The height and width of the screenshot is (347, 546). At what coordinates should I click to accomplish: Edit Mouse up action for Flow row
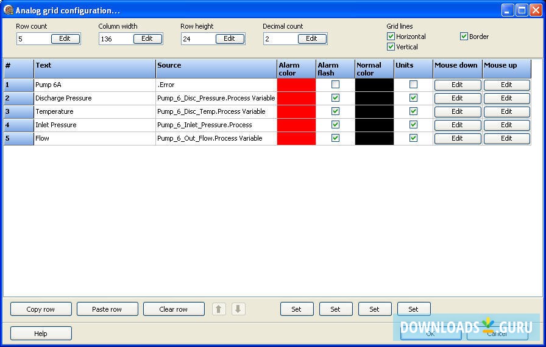click(506, 138)
